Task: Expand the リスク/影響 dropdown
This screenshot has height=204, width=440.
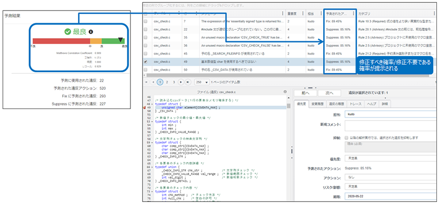Action: (x=389, y=187)
